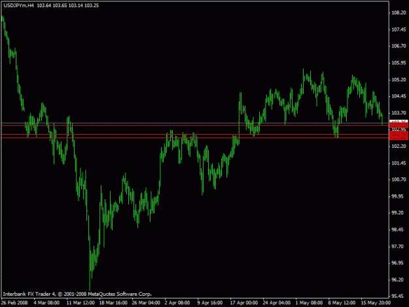Viewport: 409px width, 307px height.
Task: Click the 4 Mar 08:00 time label
Action: click(46, 303)
